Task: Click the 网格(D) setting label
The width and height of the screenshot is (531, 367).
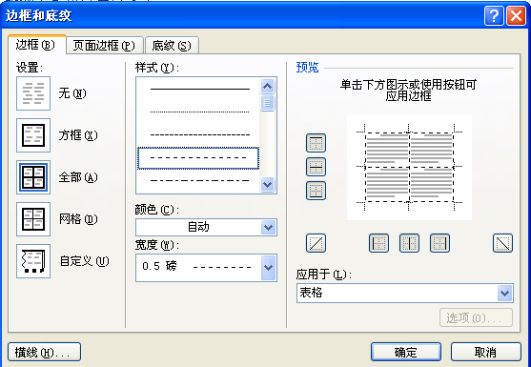Action: click(x=78, y=219)
